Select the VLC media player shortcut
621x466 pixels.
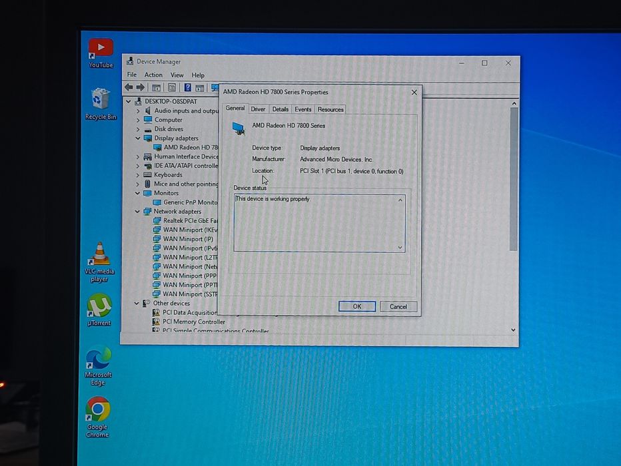point(99,262)
